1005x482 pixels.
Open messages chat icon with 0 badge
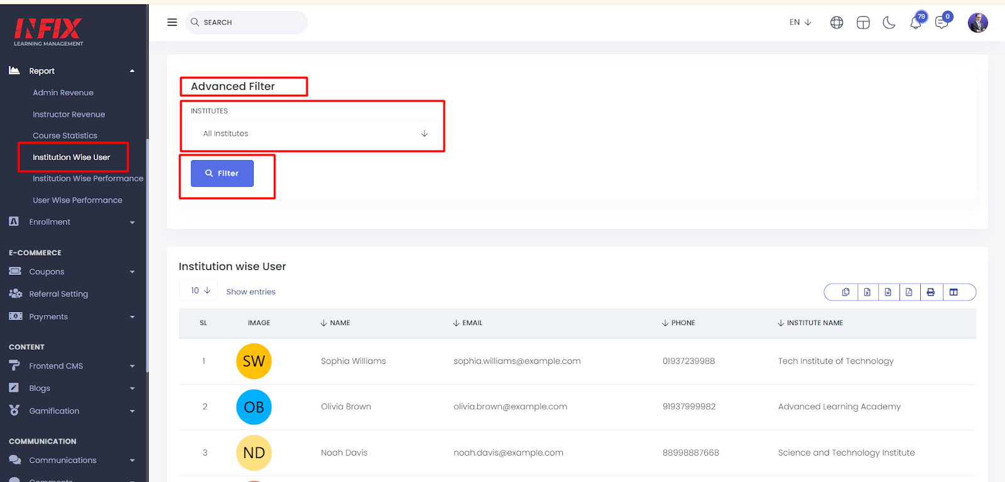(942, 22)
